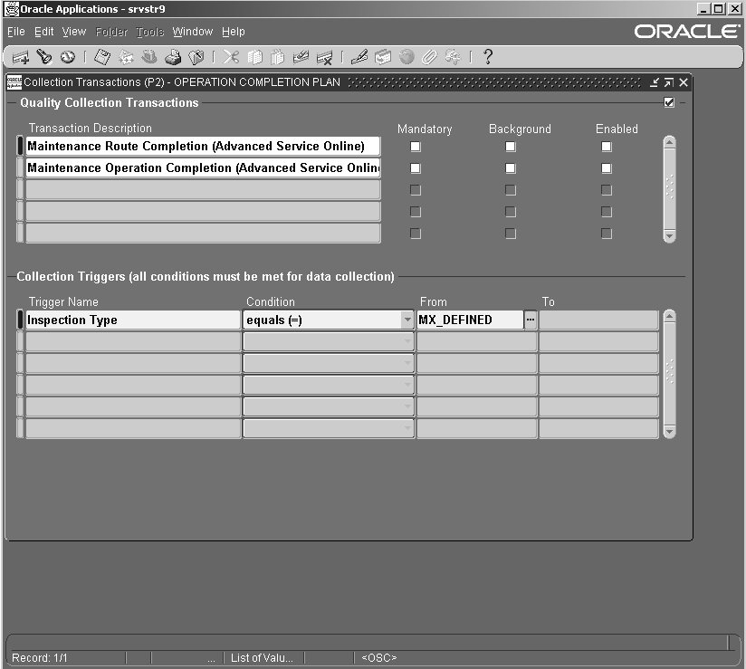Click the Zoom toolbar icon

(383, 57)
